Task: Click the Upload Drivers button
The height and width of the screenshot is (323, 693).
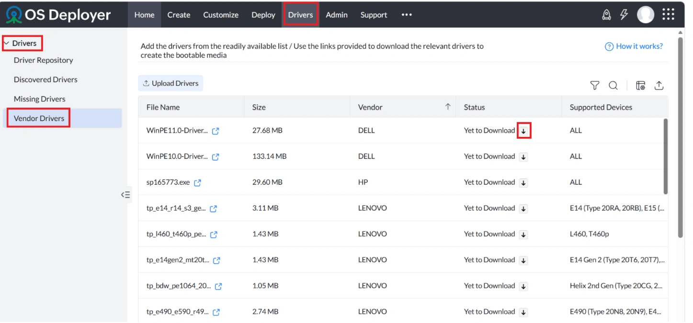Action: point(170,83)
